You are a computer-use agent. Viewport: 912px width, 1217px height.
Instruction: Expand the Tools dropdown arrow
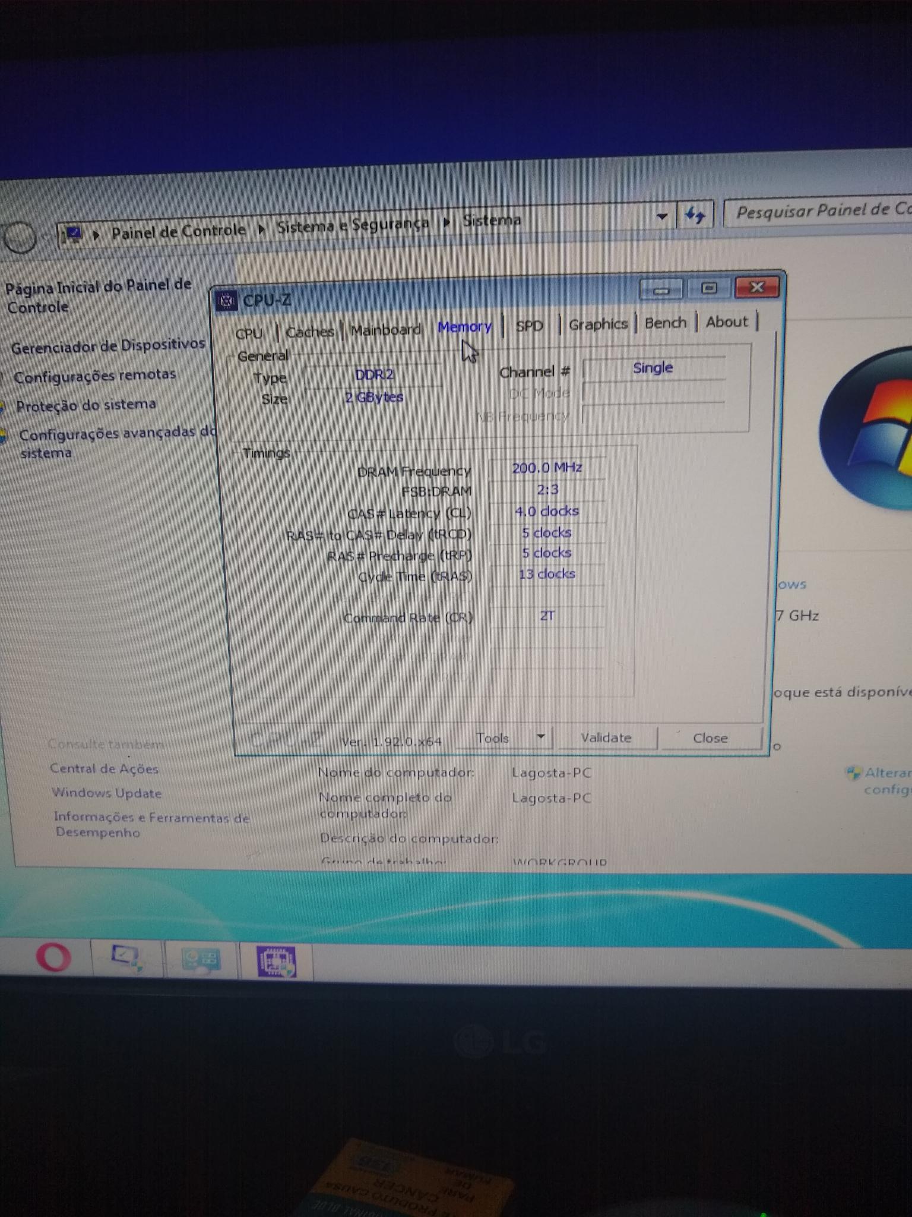point(541,737)
